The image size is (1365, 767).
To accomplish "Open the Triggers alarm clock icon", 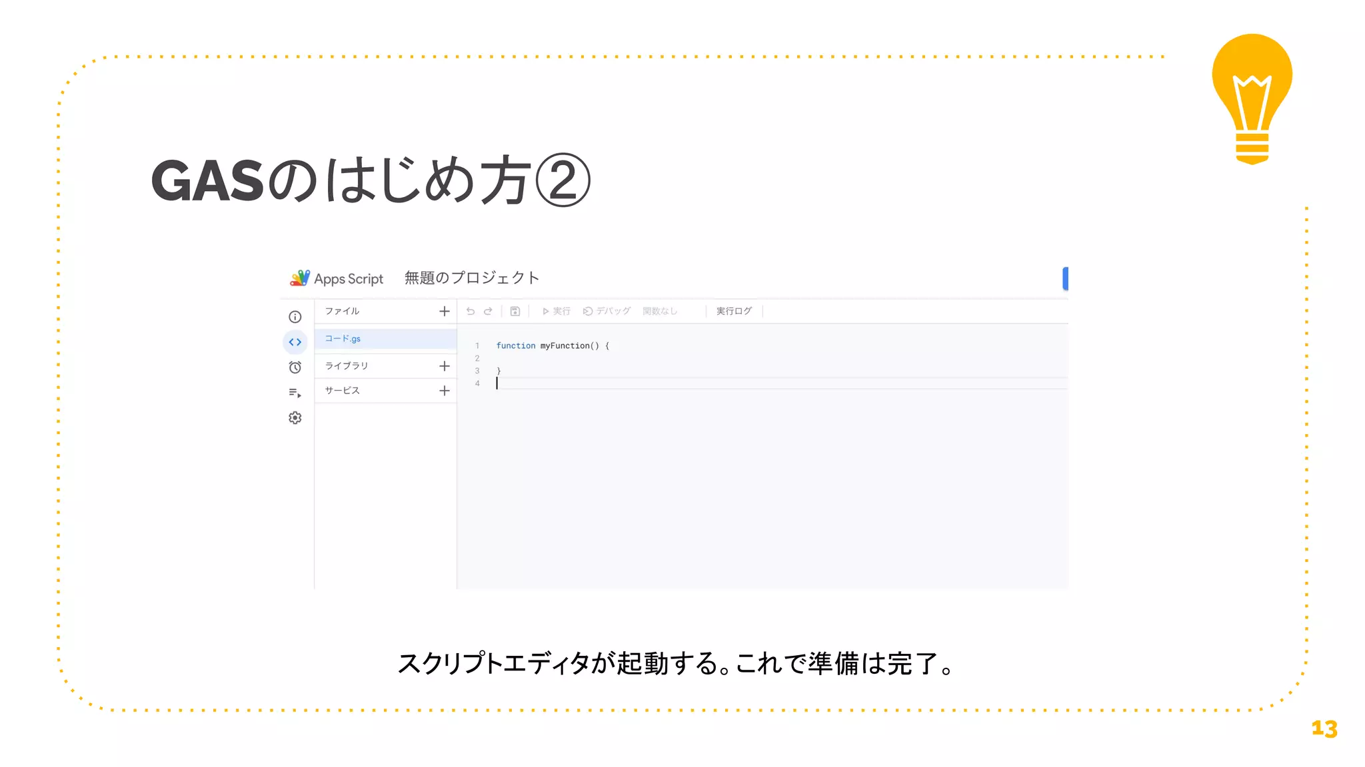I will click(295, 368).
